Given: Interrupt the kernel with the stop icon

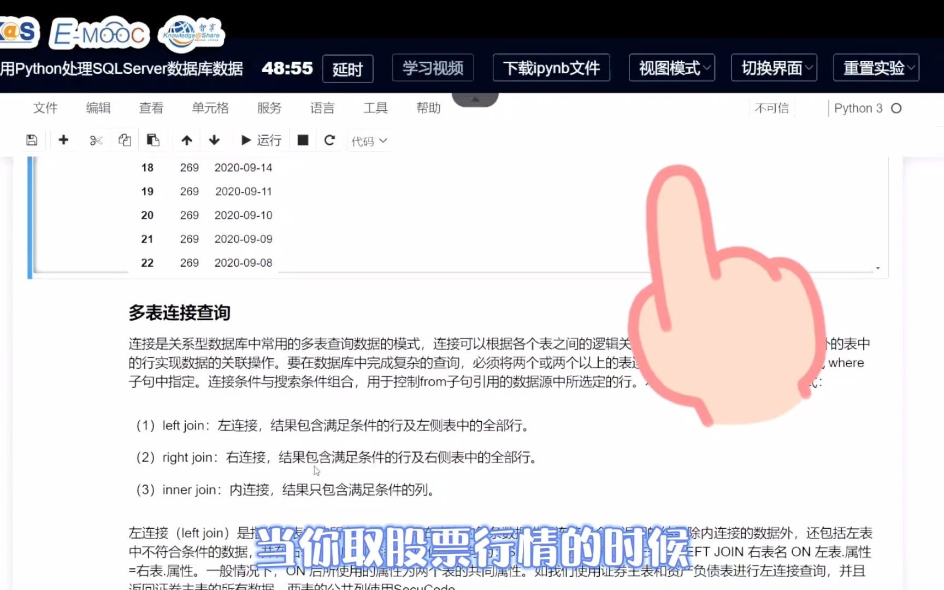Looking at the screenshot, I should pos(302,140).
